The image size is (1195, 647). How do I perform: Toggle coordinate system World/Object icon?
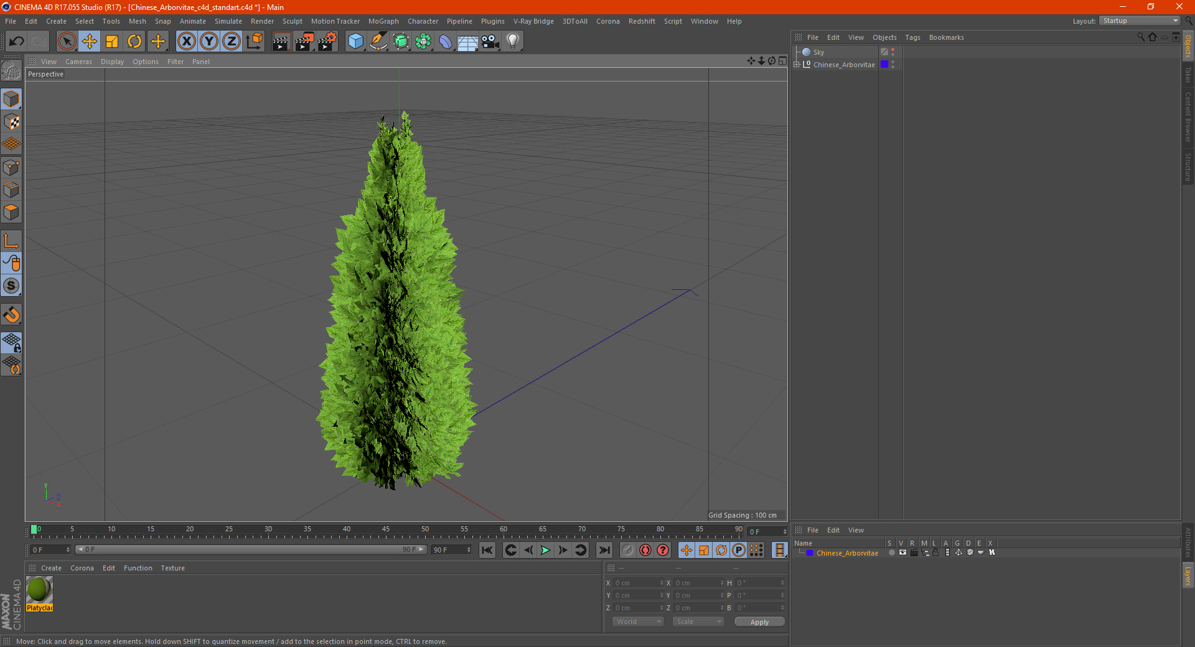254,42
